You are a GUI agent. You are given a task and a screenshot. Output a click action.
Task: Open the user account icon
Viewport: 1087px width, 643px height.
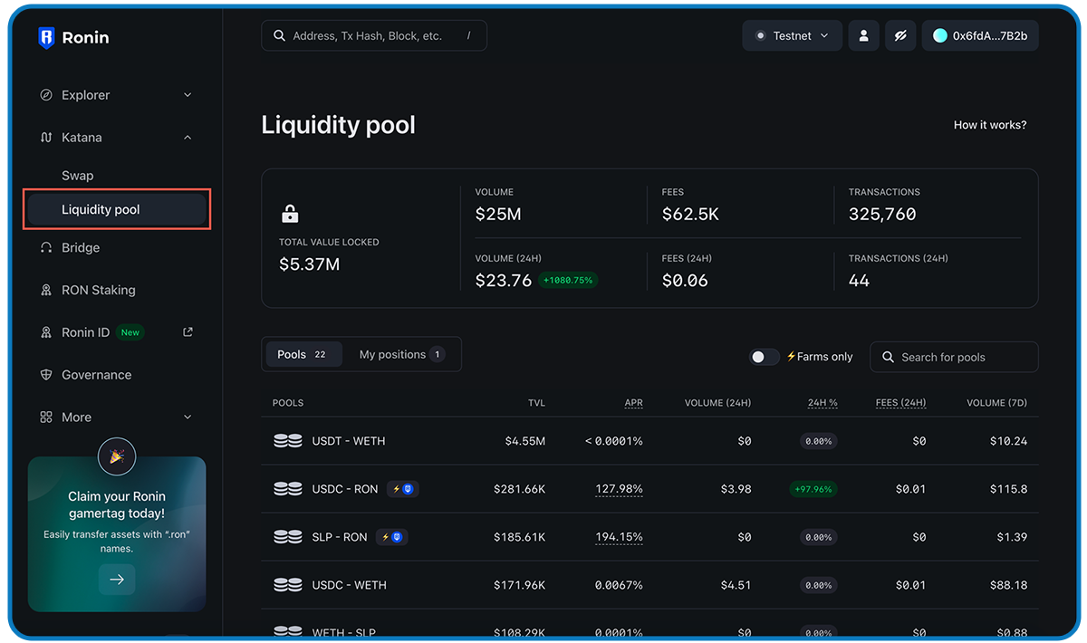click(863, 36)
